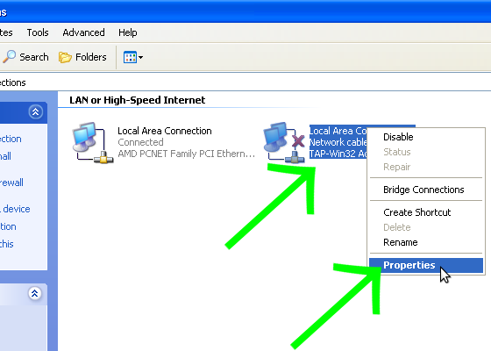Open the Advanced menu

[x=83, y=32]
